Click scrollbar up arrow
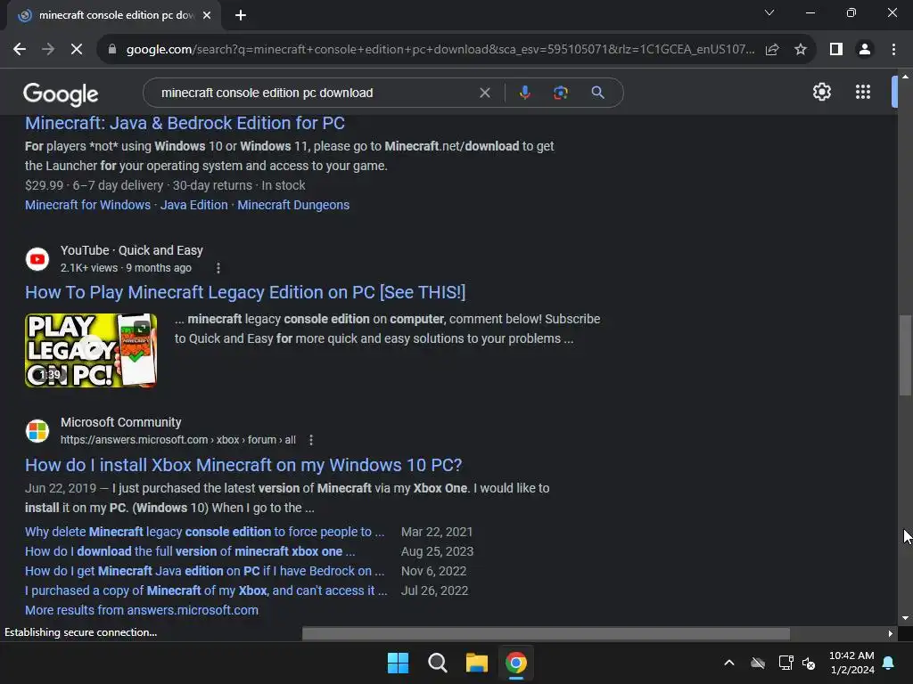Screen dimensions: 913x684 pyautogui.click(x=905, y=77)
